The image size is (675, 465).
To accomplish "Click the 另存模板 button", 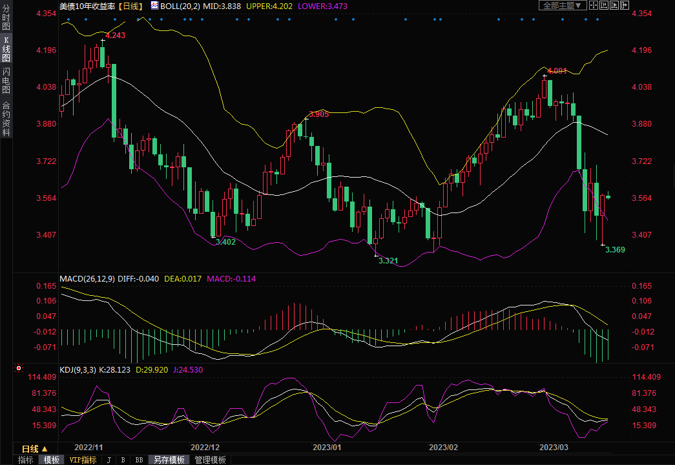I will (x=169, y=460).
